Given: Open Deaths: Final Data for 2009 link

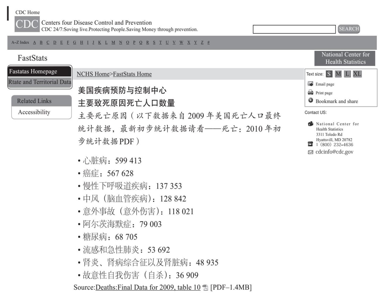Looking at the screenshot, I should [148, 288].
